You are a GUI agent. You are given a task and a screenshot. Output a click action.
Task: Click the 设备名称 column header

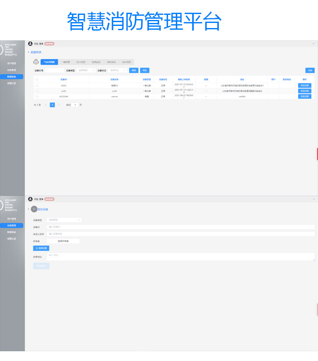coord(114,79)
